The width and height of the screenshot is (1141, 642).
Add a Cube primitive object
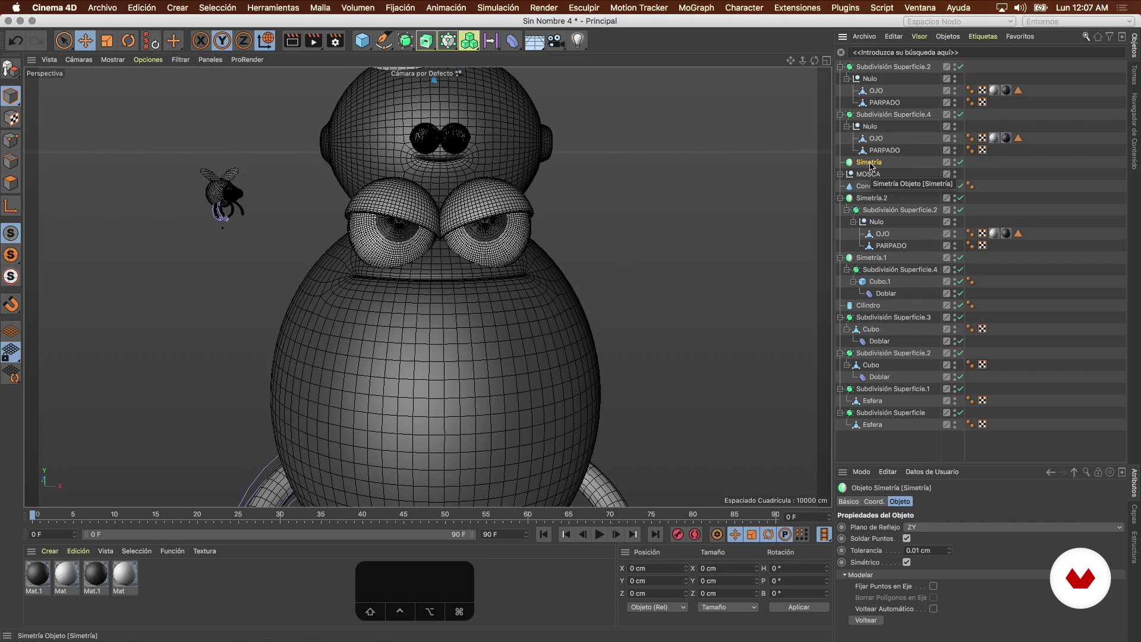(x=362, y=41)
